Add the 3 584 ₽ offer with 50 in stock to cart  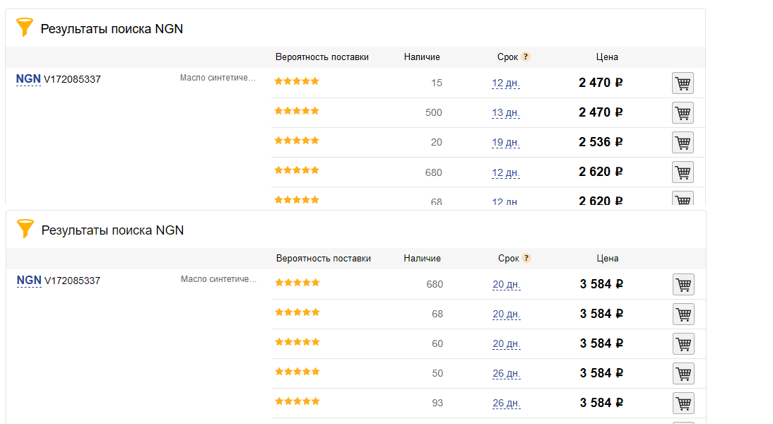tap(683, 373)
